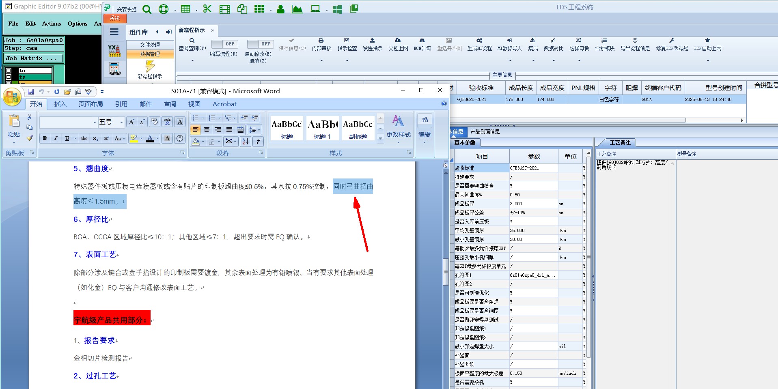This screenshot has height=389, width=778.
Task: Click yellow text highlight color button
Action: [134, 138]
